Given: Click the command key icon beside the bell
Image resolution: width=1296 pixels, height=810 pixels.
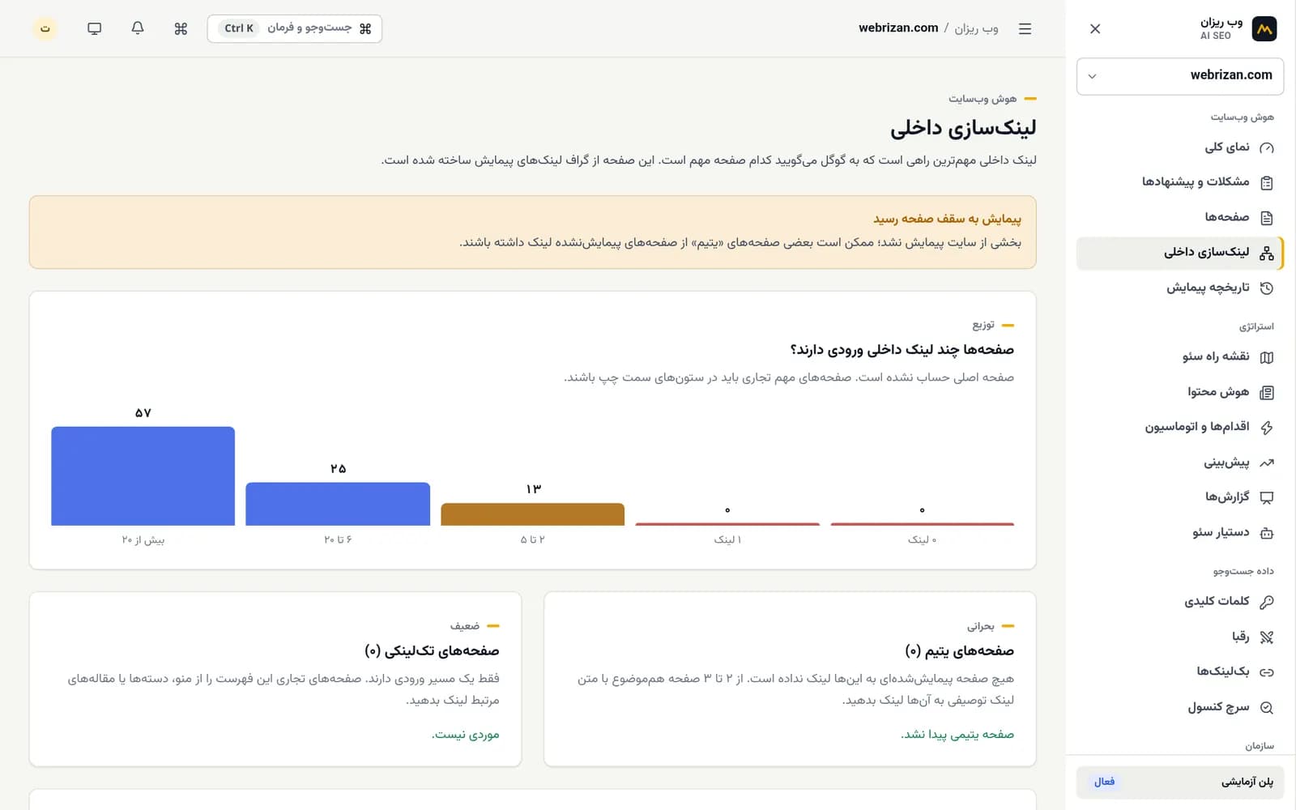Looking at the screenshot, I should [181, 28].
